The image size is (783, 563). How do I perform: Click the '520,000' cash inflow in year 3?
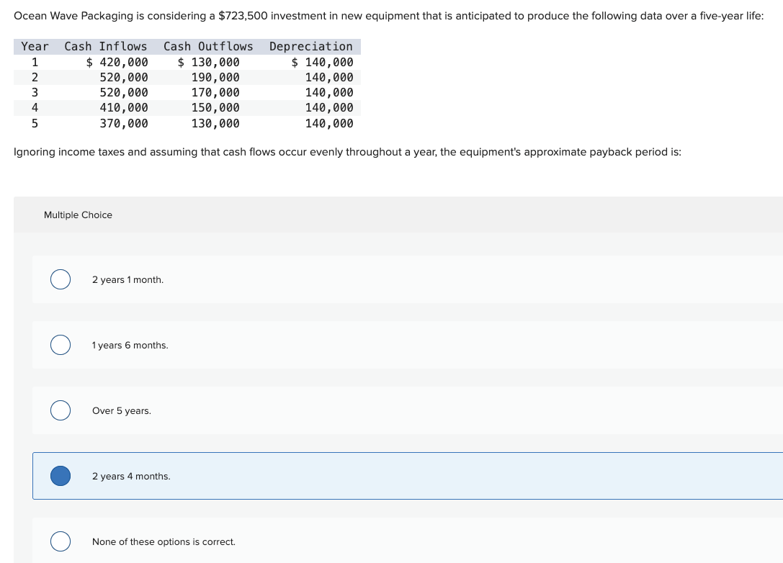click(x=124, y=92)
